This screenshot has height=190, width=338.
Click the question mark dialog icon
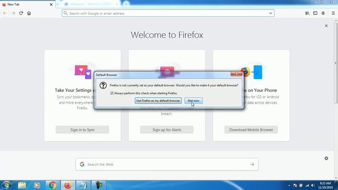[103, 85]
